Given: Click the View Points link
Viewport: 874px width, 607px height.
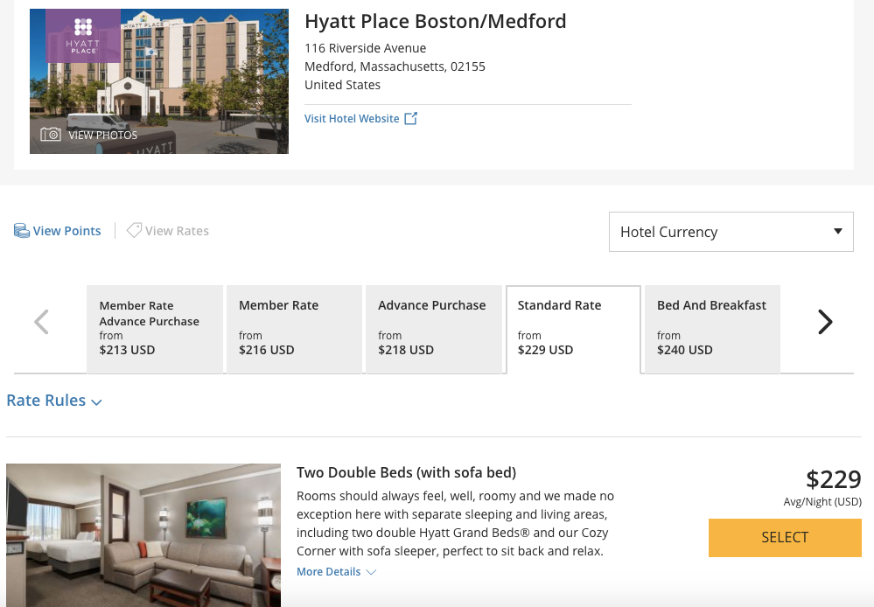Looking at the screenshot, I should coord(67,231).
